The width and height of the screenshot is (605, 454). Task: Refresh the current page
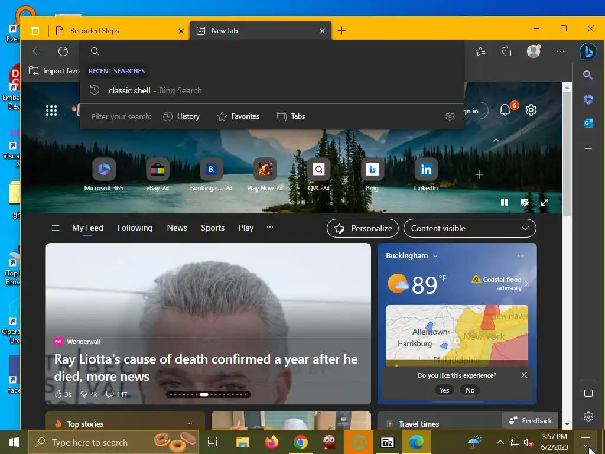tap(63, 51)
